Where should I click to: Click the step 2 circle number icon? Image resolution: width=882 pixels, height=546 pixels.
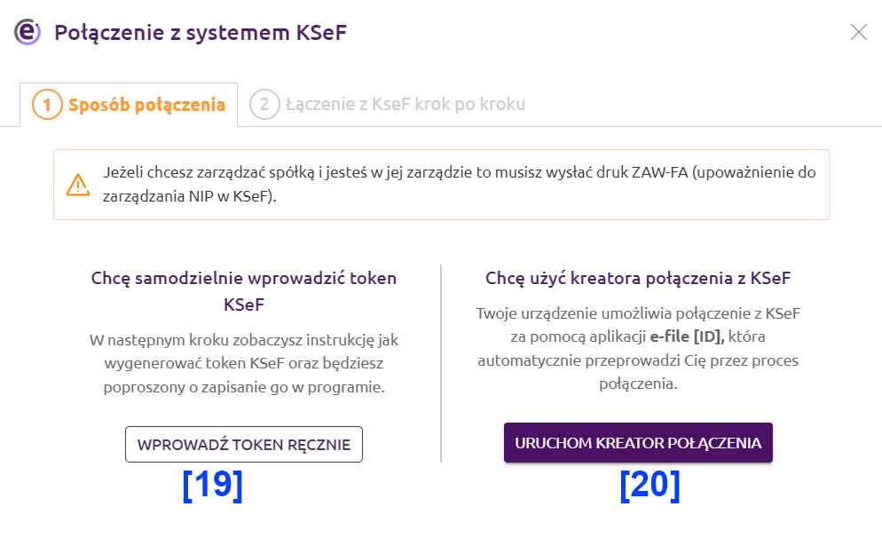(264, 105)
